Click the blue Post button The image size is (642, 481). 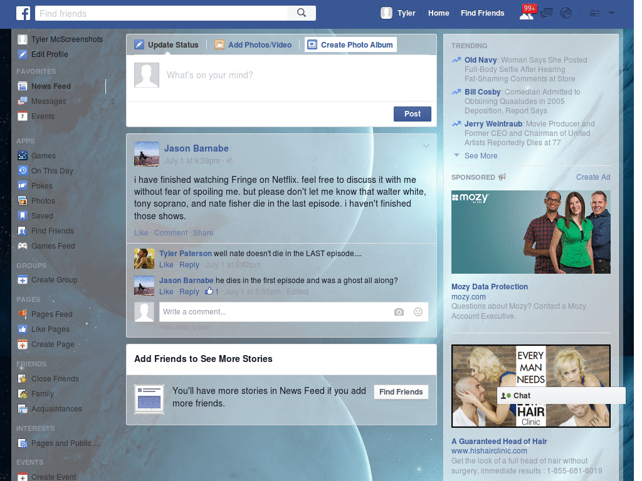(413, 114)
